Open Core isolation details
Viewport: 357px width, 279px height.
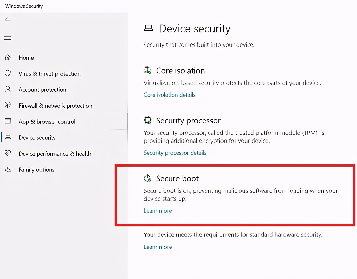(x=169, y=95)
